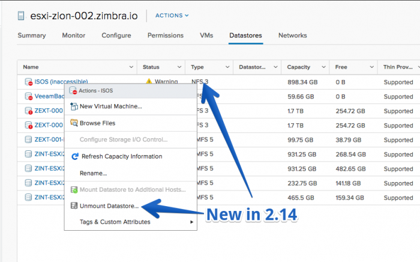Sort by the Thin Prov... column header
420x262 pixels.
pyautogui.click(x=398, y=67)
